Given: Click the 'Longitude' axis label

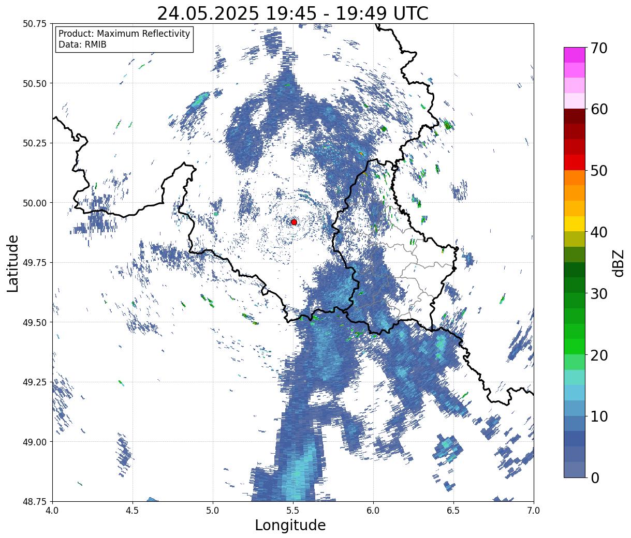Looking at the screenshot, I should point(290,525).
